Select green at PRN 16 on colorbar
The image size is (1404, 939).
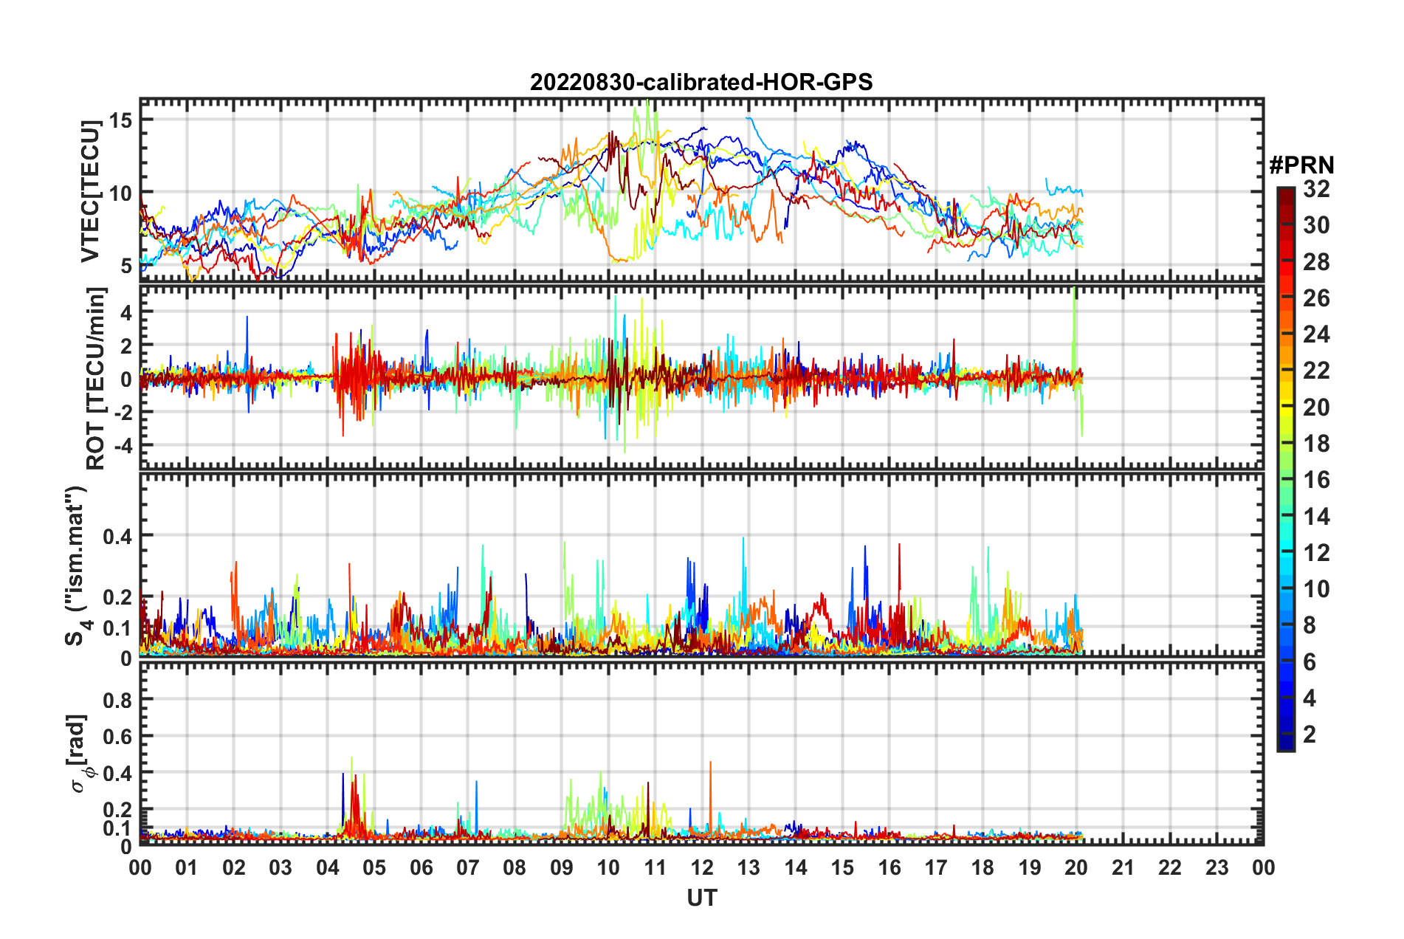(1286, 481)
